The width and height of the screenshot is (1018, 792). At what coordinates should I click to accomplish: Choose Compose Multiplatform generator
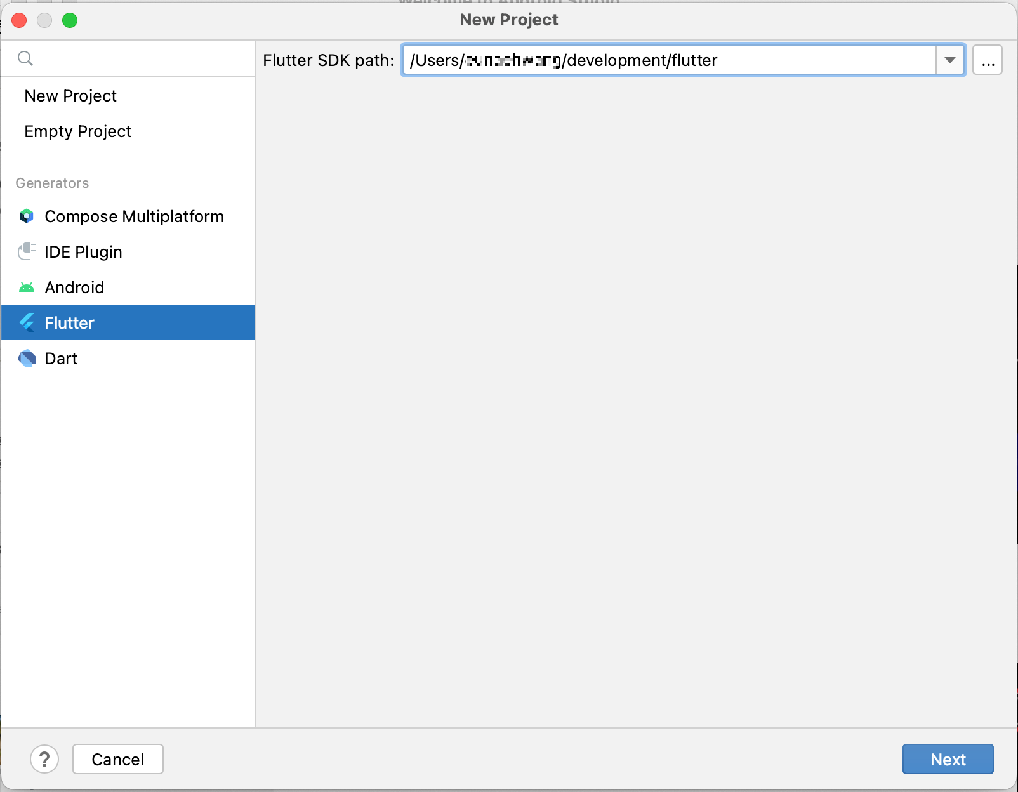click(x=128, y=216)
